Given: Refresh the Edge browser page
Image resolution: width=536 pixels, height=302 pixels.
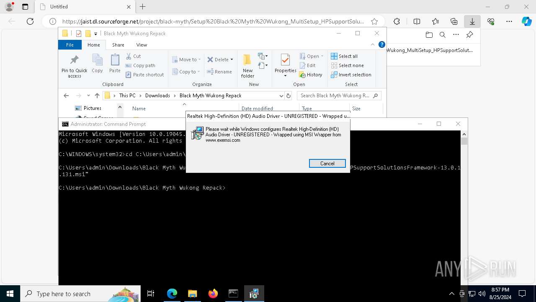Looking at the screenshot, I should [30, 21].
